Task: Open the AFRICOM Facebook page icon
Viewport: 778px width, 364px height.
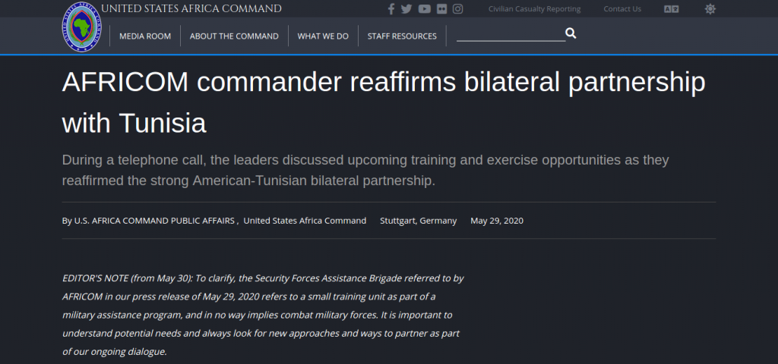Action: [391, 9]
